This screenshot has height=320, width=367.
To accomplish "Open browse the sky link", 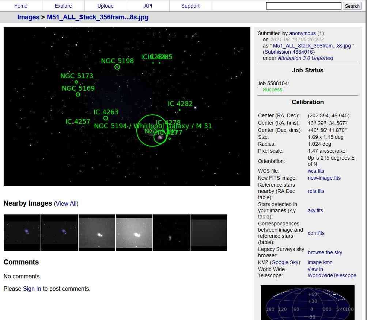I will point(325,253).
